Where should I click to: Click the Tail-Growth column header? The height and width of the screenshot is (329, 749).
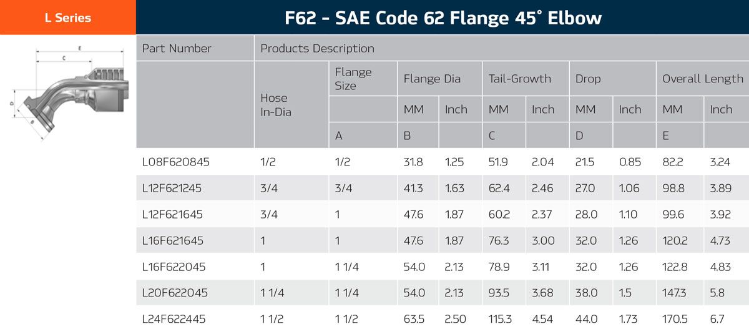tap(519, 79)
